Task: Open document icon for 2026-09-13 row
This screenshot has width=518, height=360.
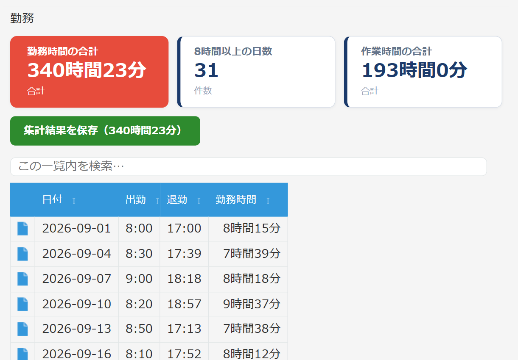Action: coord(22,329)
